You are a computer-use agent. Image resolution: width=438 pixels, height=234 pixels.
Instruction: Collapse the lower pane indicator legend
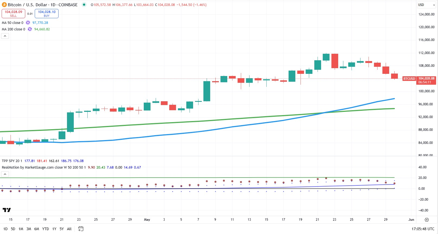click(5, 174)
